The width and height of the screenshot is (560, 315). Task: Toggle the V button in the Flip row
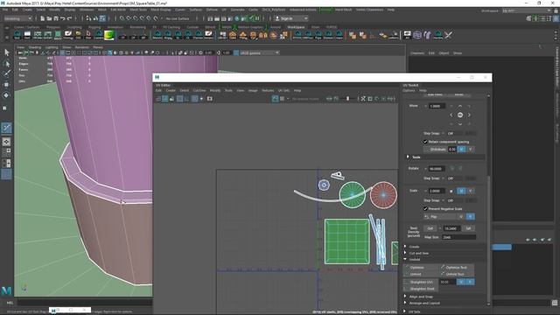[x=471, y=216]
